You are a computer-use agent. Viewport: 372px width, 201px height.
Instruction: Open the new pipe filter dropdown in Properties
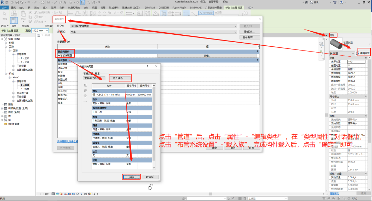coord(342,53)
